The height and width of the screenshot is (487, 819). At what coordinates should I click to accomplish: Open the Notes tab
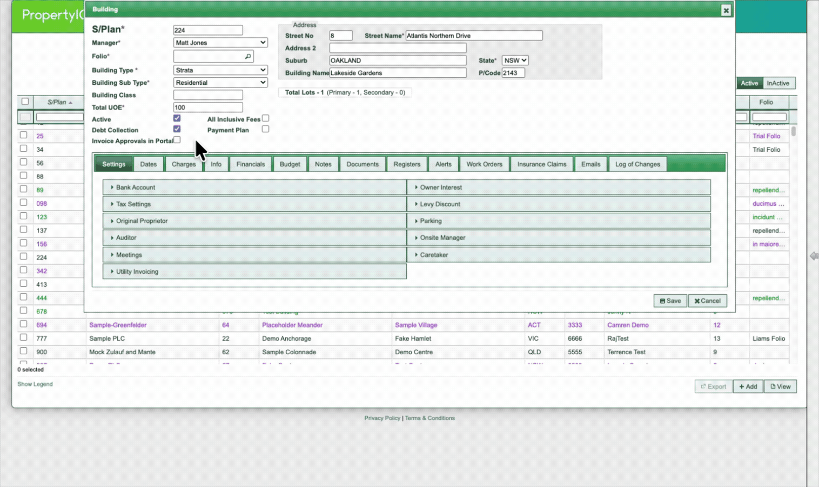tap(323, 164)
